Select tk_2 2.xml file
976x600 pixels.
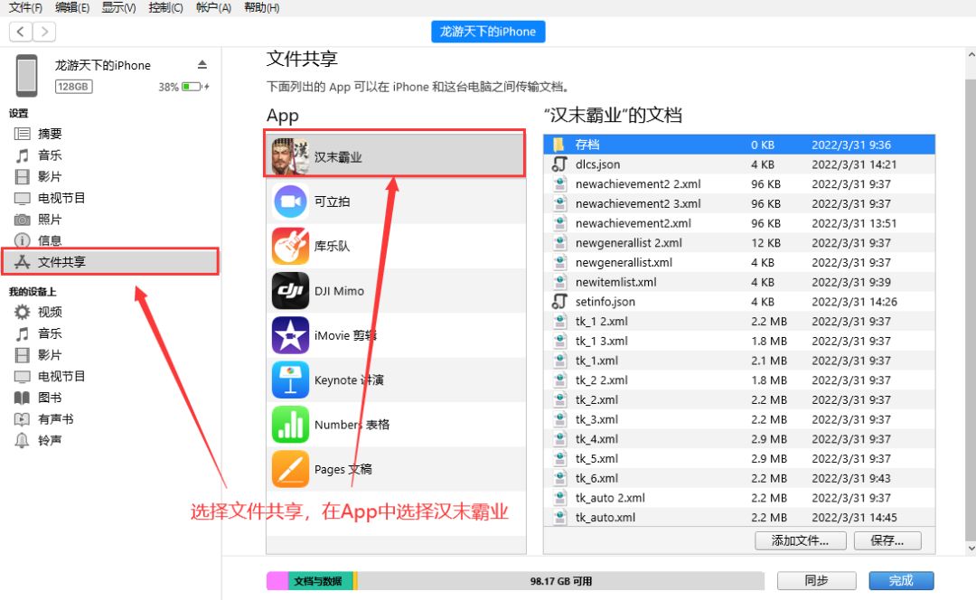click(739, 380)
